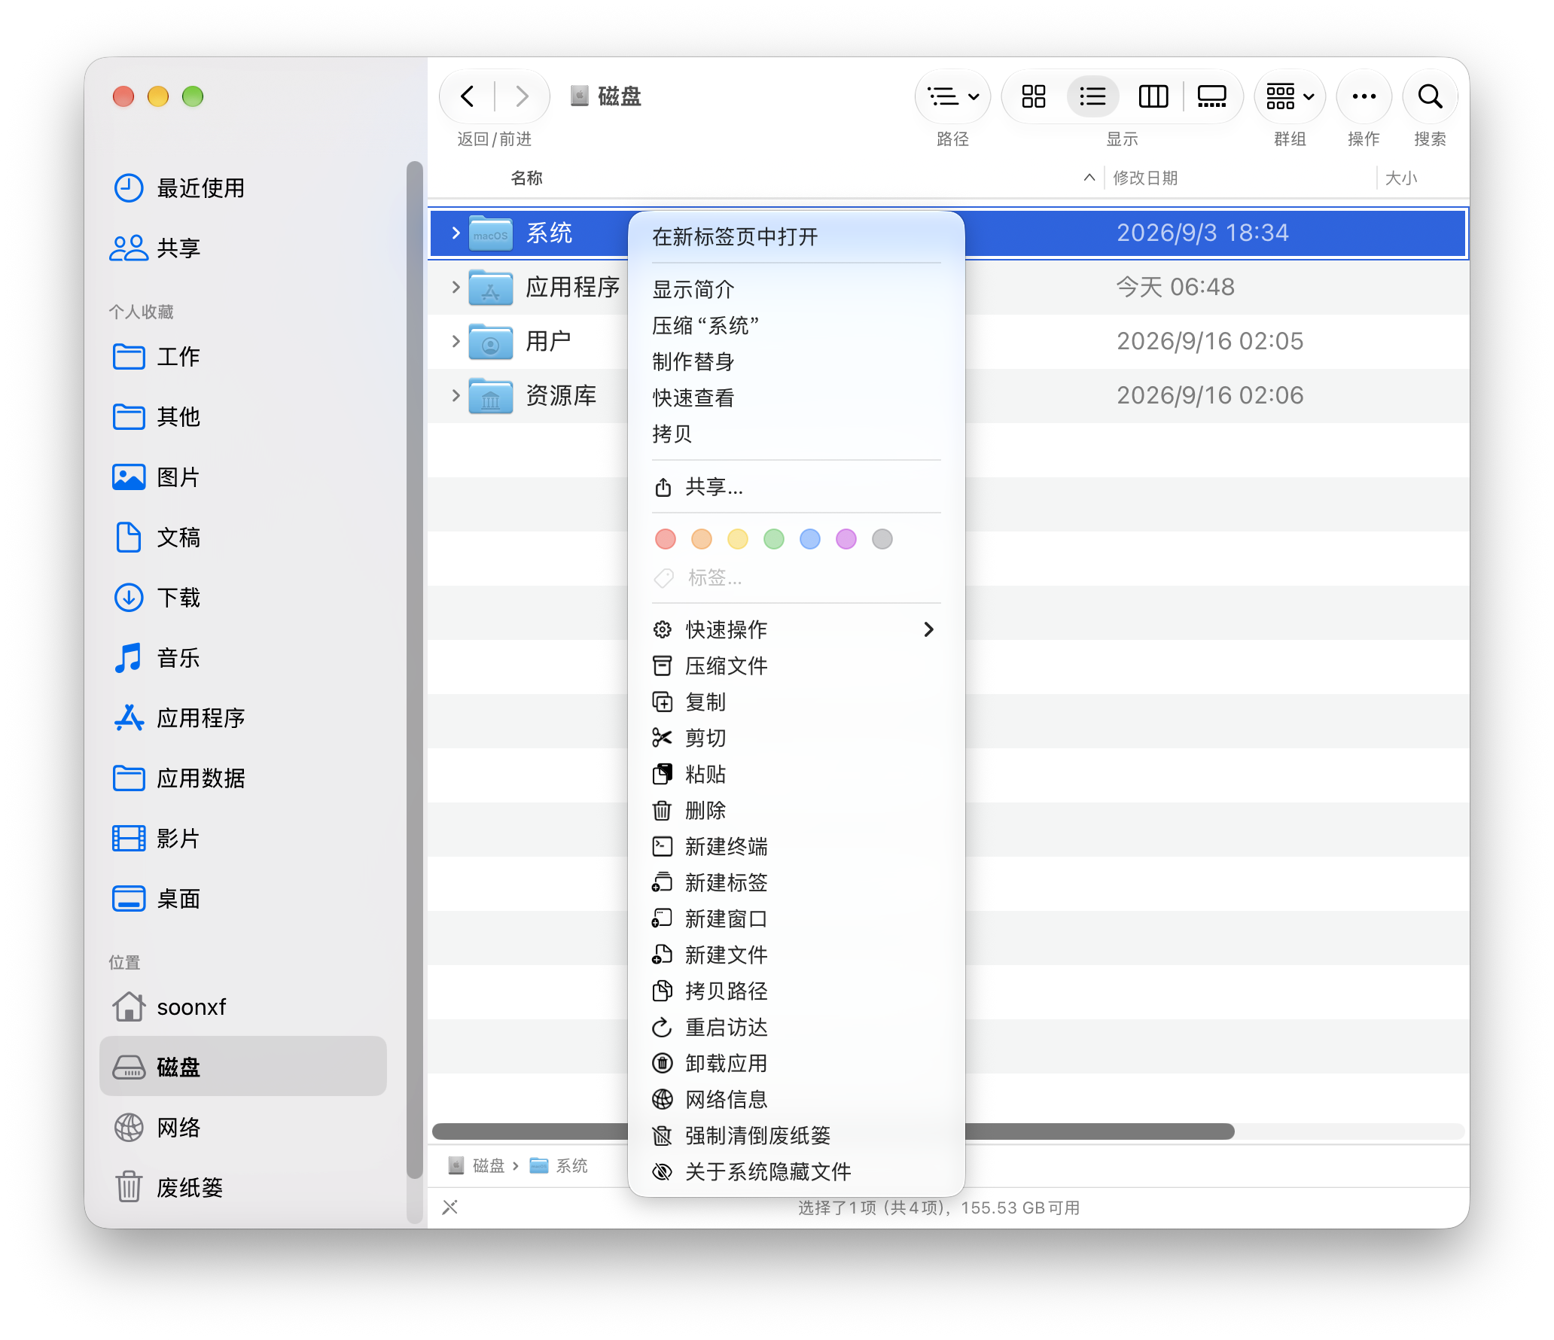Click 强制清倒废纸篓 item
This screenshot has height=1340, width=1554.
tap(796, 1136)
